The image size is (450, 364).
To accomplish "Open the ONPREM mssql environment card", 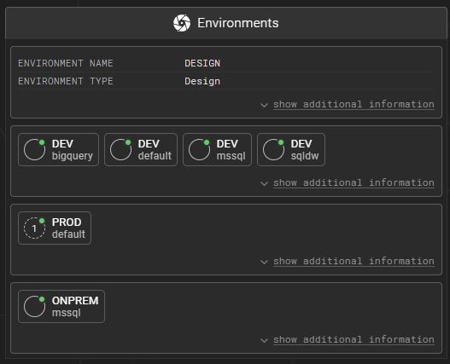I will pyautogui.click(x=61, y=307).
